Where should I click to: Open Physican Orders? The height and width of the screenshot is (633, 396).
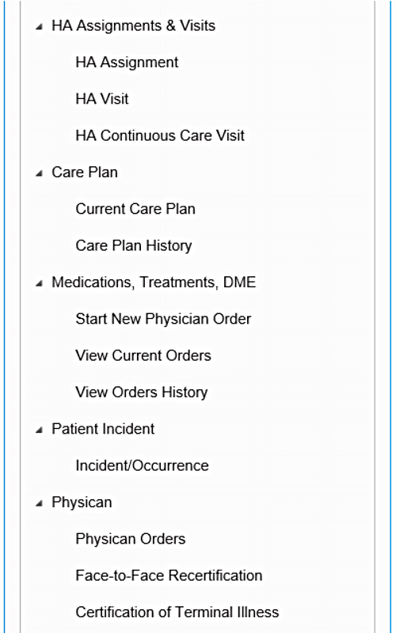131,539
